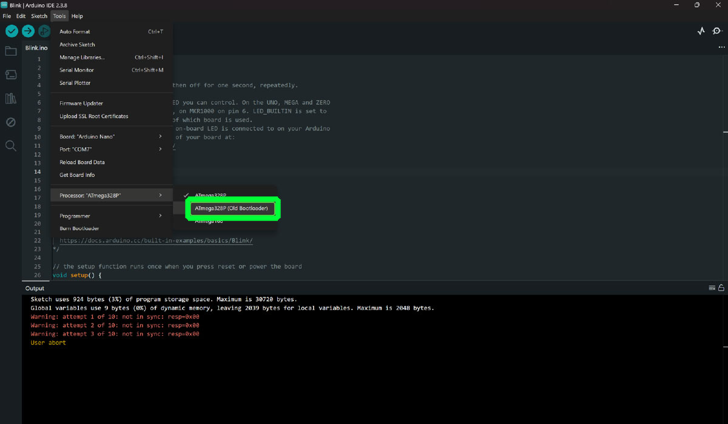This screenshot has height=424, width=728.
Task: Select ATmega328P (Old Bootloader) option
Action: (x=231, y=208)
